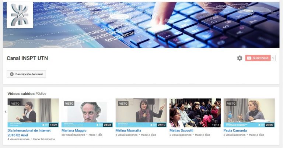This screenshot has width=283, height=148.
Task: Open the Vídeos subidos section link
Action: [21, 94]
